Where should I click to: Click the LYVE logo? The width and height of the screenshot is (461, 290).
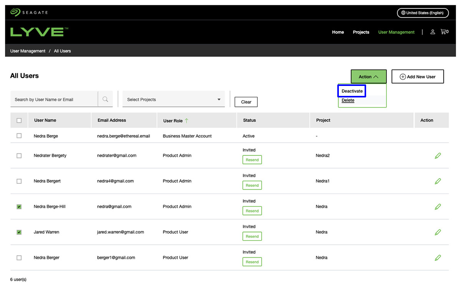click(x=39, y=32)
